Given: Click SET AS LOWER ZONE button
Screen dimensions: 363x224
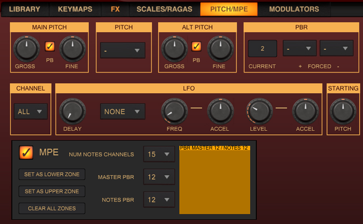Looking at the screenshot, I should pos(52,174).
